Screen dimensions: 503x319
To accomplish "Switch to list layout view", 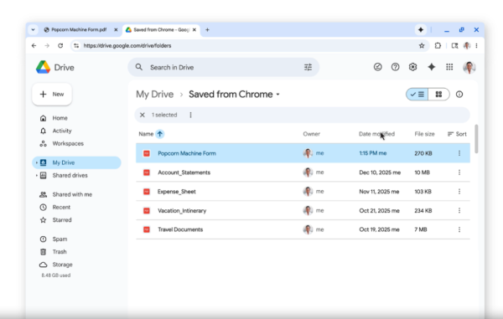I will tap(417, 94).
